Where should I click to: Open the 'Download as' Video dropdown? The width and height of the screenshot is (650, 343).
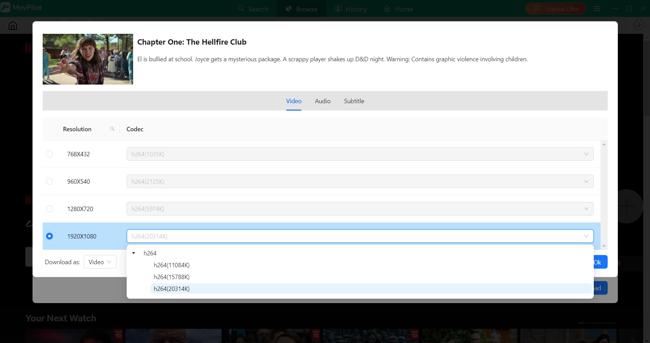click(x=100, y=262)
